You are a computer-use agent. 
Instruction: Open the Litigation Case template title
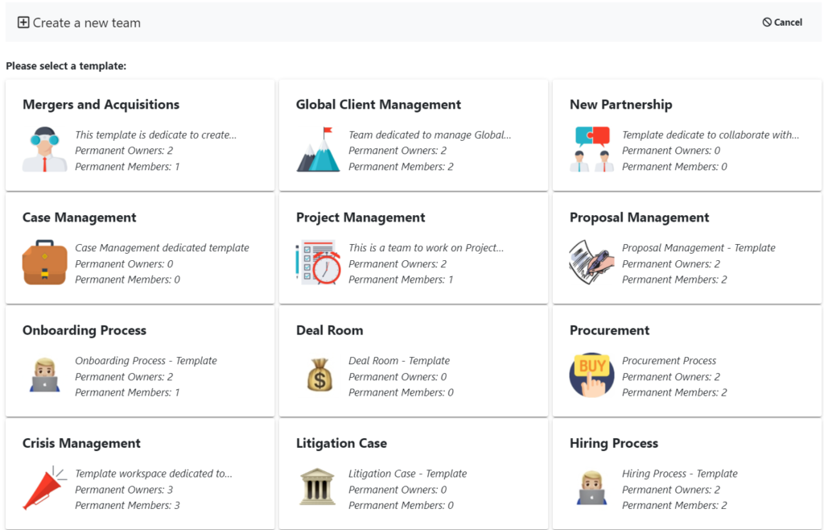point(341,443)
